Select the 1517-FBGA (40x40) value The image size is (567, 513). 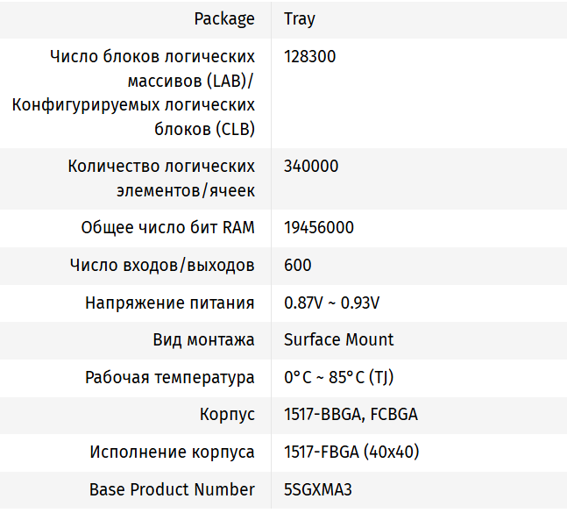tap(351, 452)
